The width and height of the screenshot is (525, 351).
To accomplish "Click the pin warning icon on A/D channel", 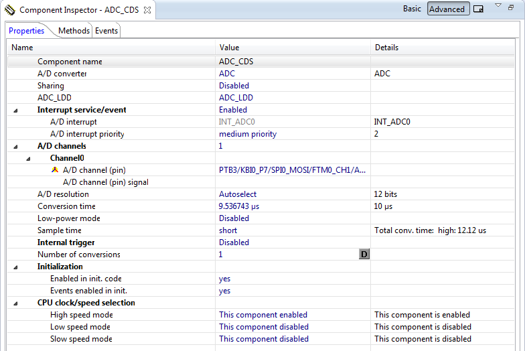I will pyautogui.click(x=55, y=169).
